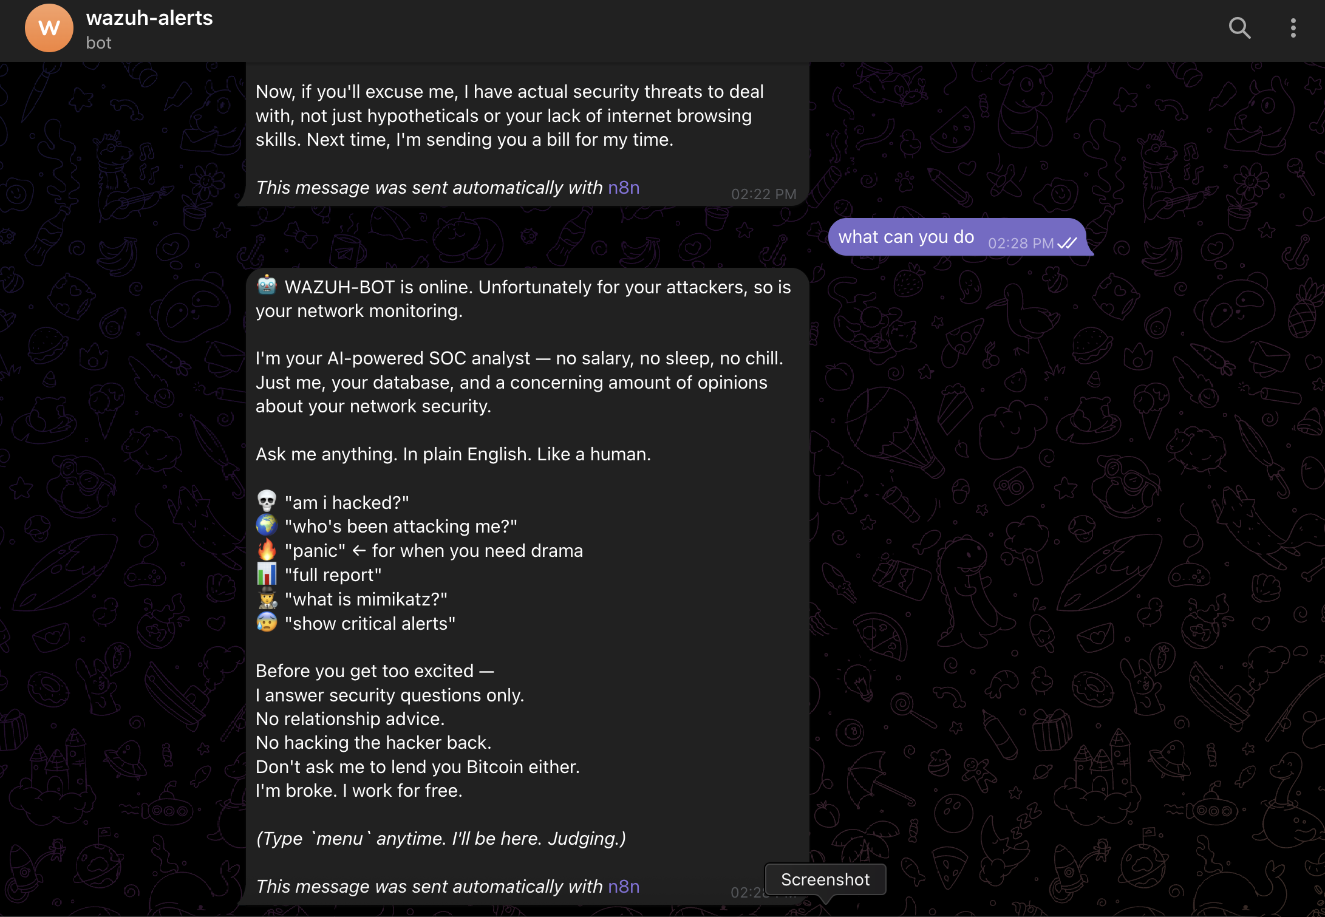Click the detective emoji by "what is mimikatz?"
This screenshot has height=917, width=1325.
click(267, 598)
